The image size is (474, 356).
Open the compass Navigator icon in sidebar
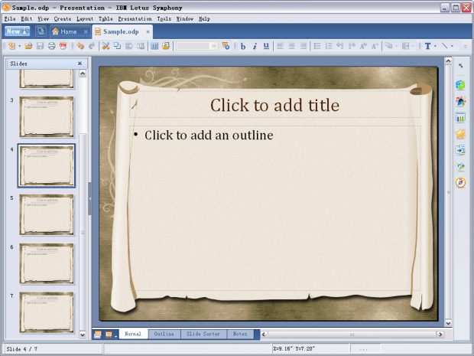460,182
